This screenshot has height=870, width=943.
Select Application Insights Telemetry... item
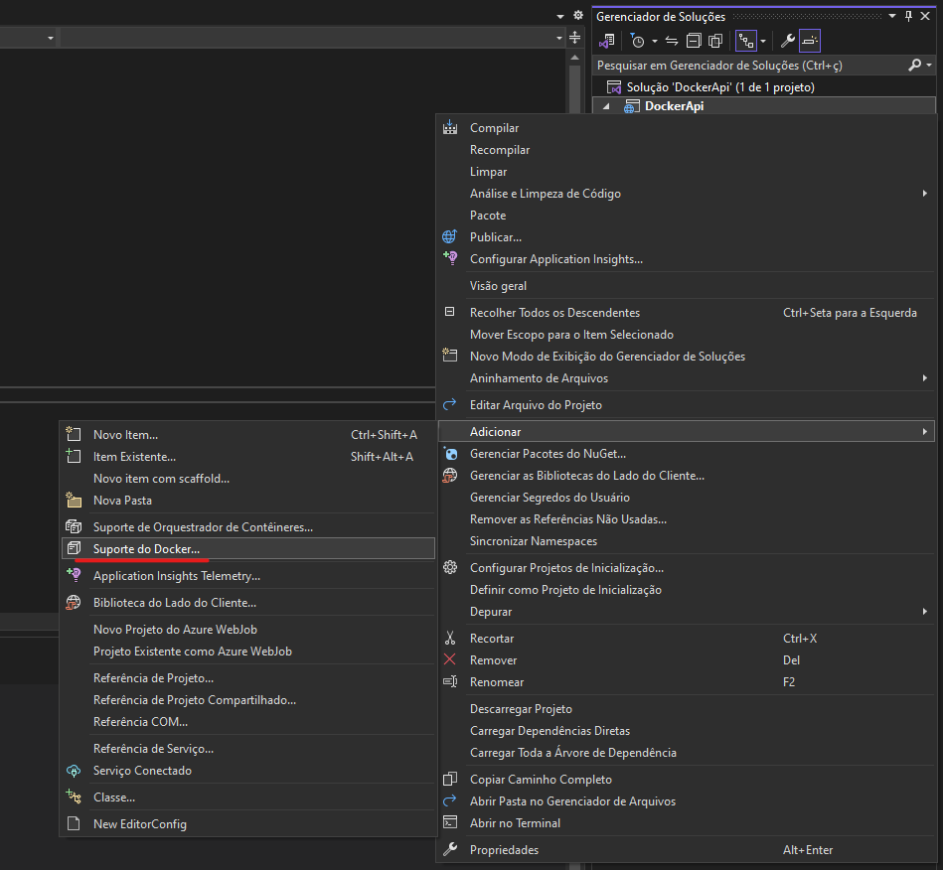[x=248, y=576]
